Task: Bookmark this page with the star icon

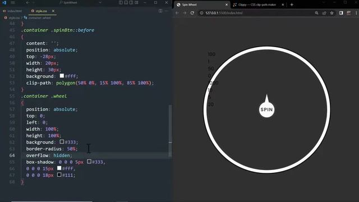Action: click(332, 13)
